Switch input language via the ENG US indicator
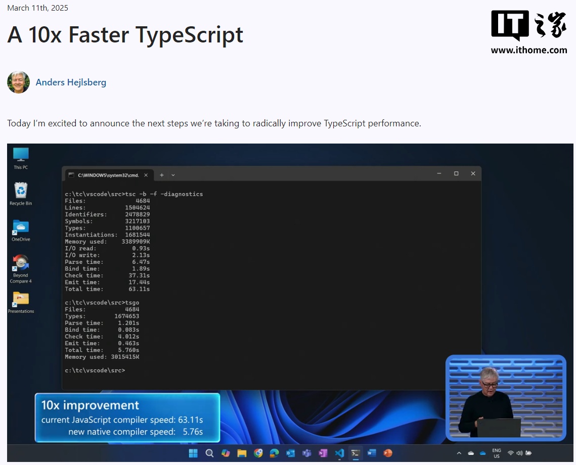The height and width of the screenshot is (465, 576). [x=496, y=453]
